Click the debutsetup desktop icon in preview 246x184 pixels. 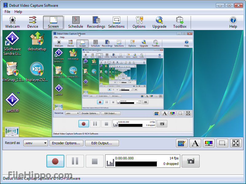click(37, 41)
